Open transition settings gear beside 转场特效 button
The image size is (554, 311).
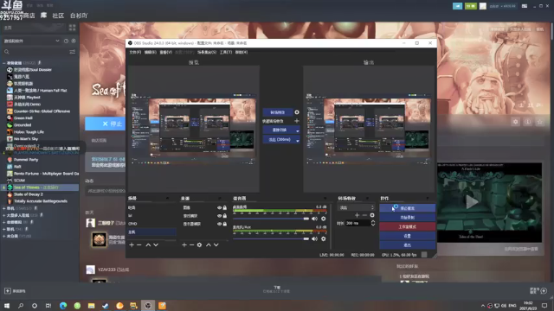pyautogui.click(x=297, y=112)
